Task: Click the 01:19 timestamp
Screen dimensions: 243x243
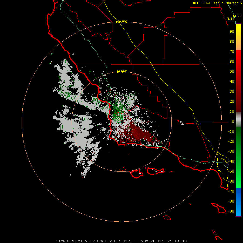Action: point(181,241)
